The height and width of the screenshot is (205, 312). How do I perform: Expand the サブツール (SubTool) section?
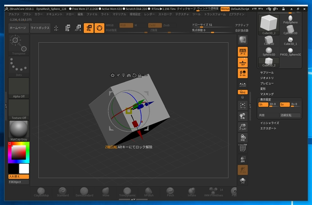coord(267,72)
